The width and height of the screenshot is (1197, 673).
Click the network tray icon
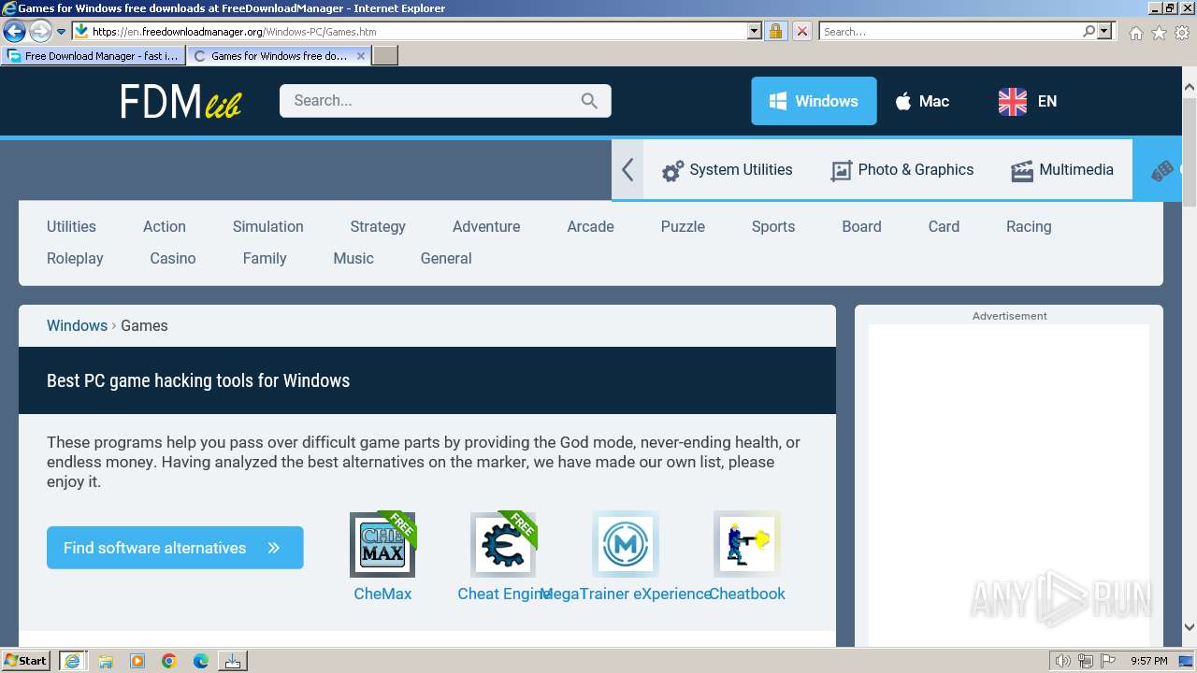click(1085, 661)
